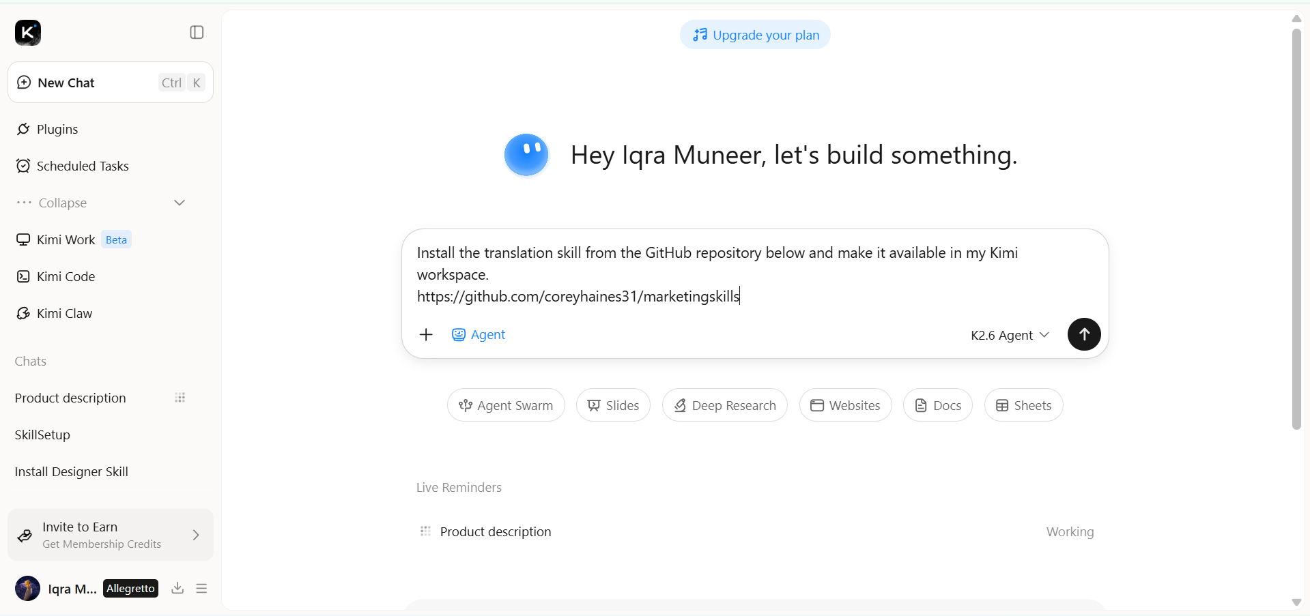1310x616 pixels.
Task: Open the Product description live reminder
Action: tap(756, 531)
